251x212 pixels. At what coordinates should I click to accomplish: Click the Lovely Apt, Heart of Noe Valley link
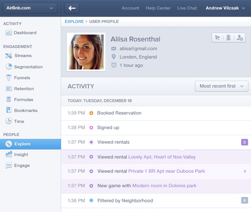[162, 157]
